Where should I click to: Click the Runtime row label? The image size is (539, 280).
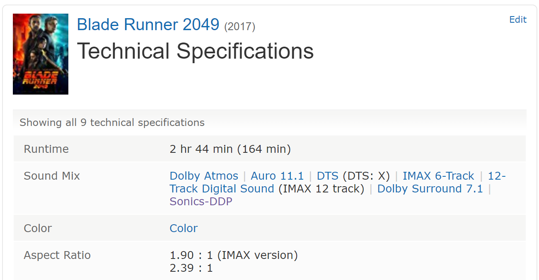pos(46,149)
